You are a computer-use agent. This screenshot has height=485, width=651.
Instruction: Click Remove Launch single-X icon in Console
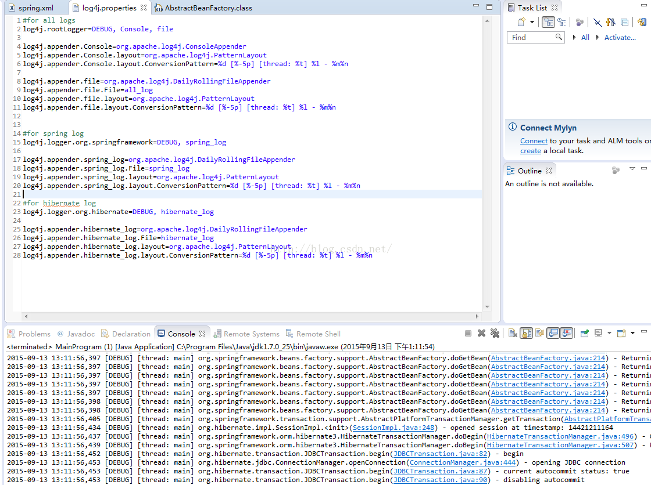481,334
